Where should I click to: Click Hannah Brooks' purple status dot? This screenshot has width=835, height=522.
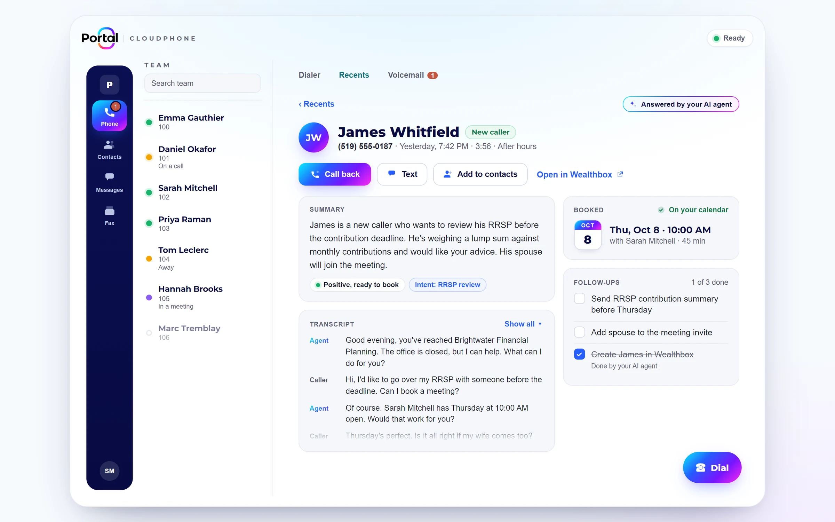click(x=149, y=298)
